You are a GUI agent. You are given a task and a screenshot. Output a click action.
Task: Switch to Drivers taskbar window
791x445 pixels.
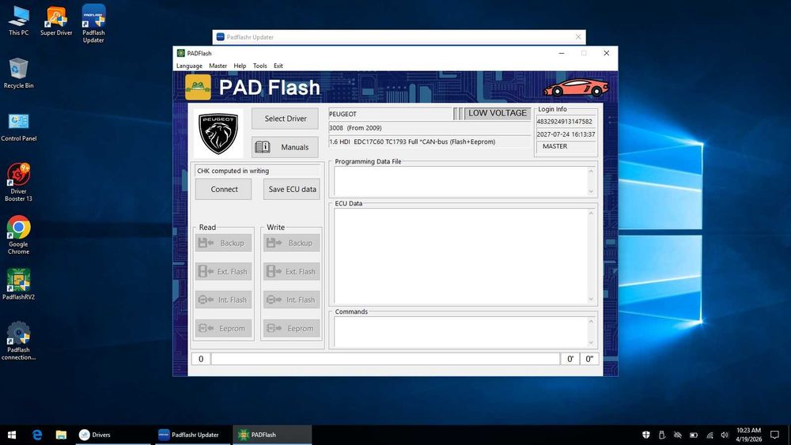coord(113,435)
